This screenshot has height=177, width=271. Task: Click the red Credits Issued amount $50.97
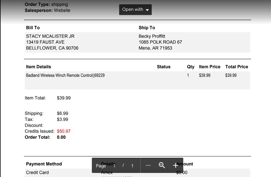63,131
